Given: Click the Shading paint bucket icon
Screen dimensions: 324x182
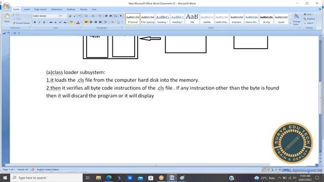Looking at the screenshot, I should pyautogui.click(x=112, y=22).
